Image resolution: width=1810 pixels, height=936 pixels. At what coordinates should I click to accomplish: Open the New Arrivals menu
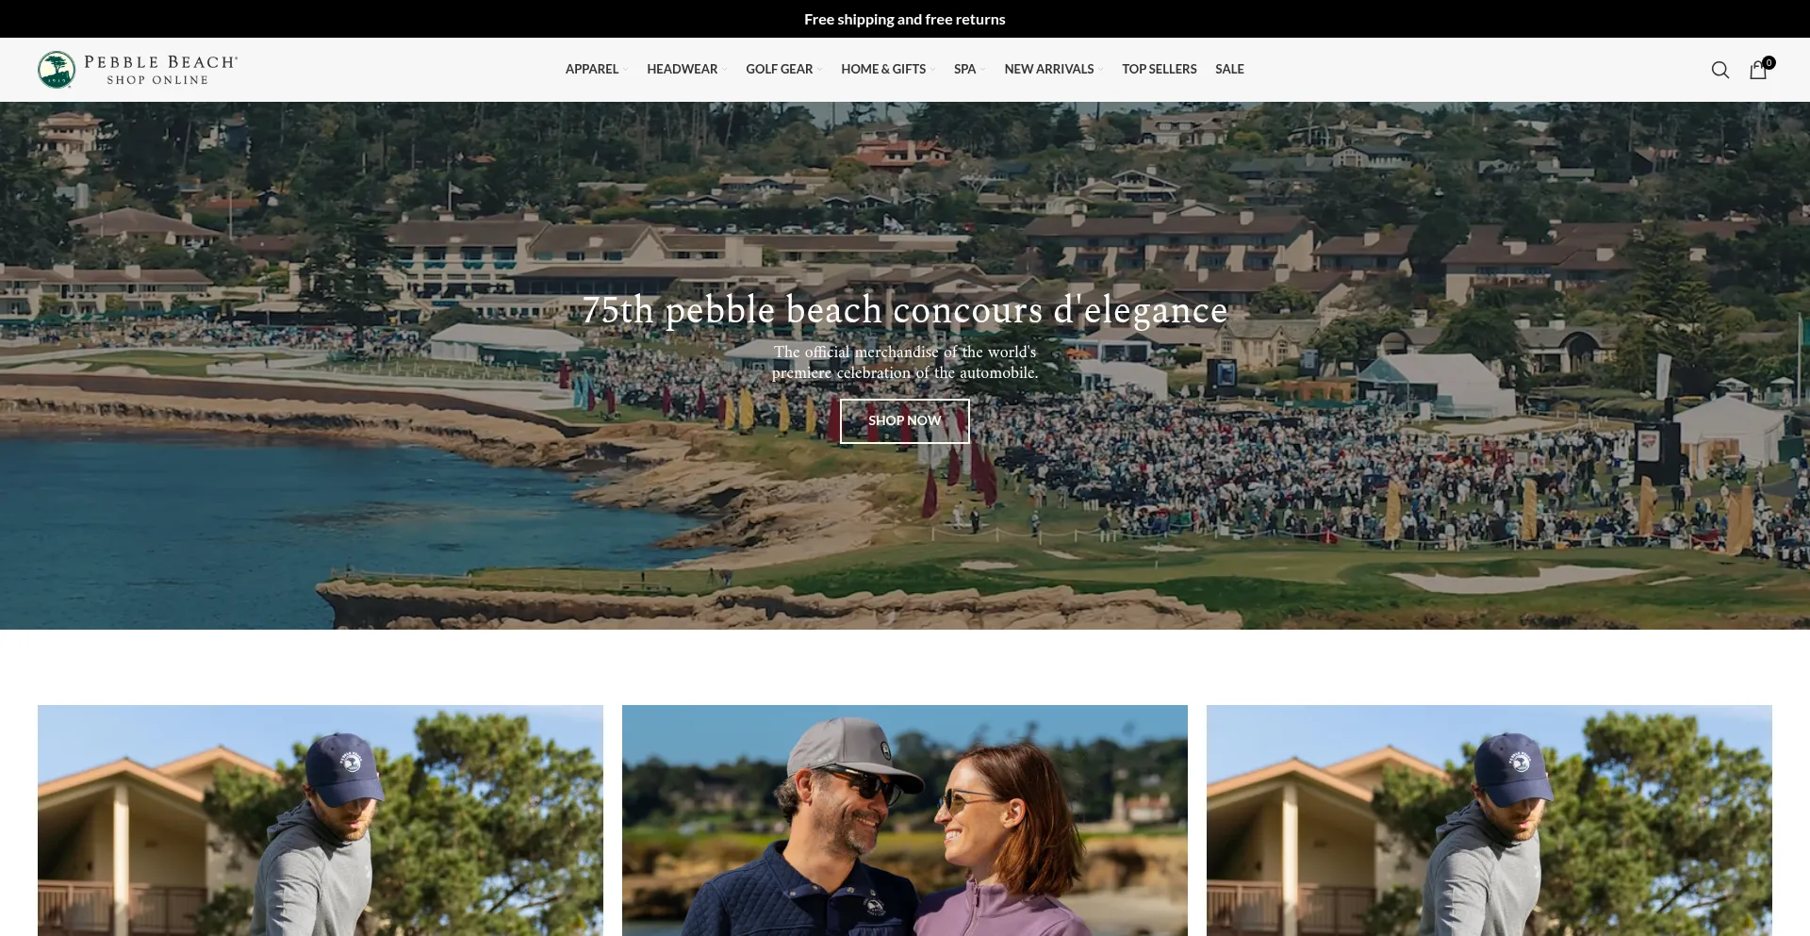1049,69
